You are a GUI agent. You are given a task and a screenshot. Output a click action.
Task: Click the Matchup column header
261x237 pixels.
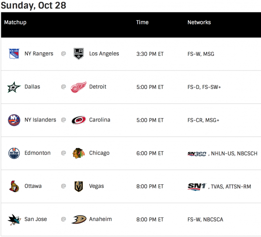15,22
